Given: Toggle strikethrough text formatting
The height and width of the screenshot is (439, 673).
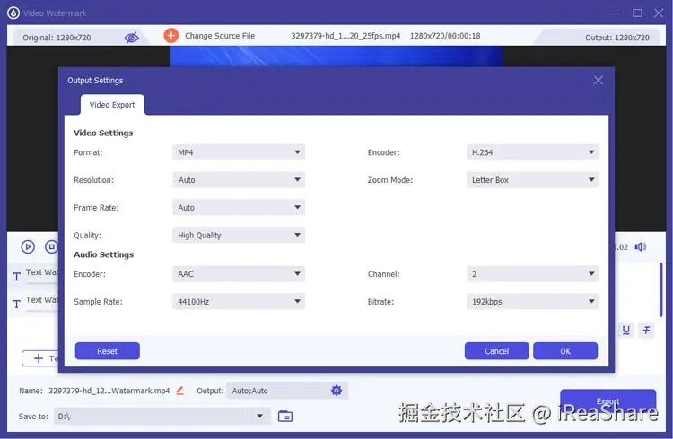Looking at the screenshot, I should [646, 330].
